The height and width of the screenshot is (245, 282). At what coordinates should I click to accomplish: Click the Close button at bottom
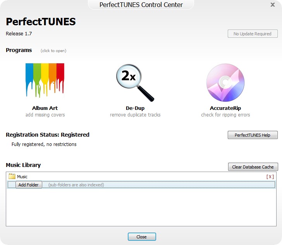[142, 237]
